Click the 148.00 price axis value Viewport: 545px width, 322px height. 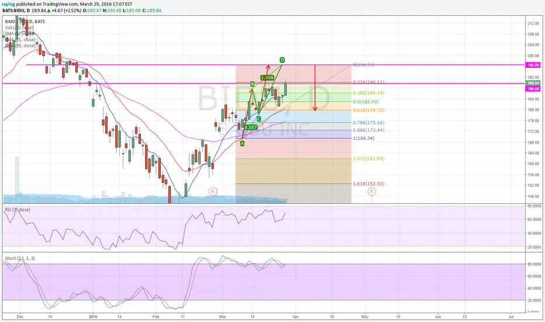tap(533, 196)
